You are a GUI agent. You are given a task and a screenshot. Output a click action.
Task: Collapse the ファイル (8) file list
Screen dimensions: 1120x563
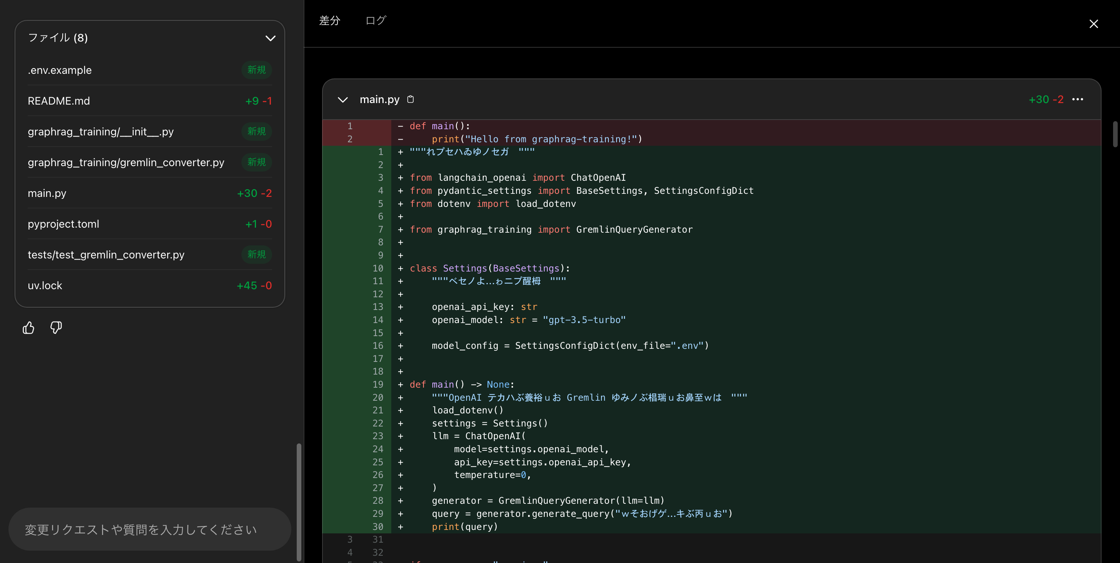pos(271,38)
